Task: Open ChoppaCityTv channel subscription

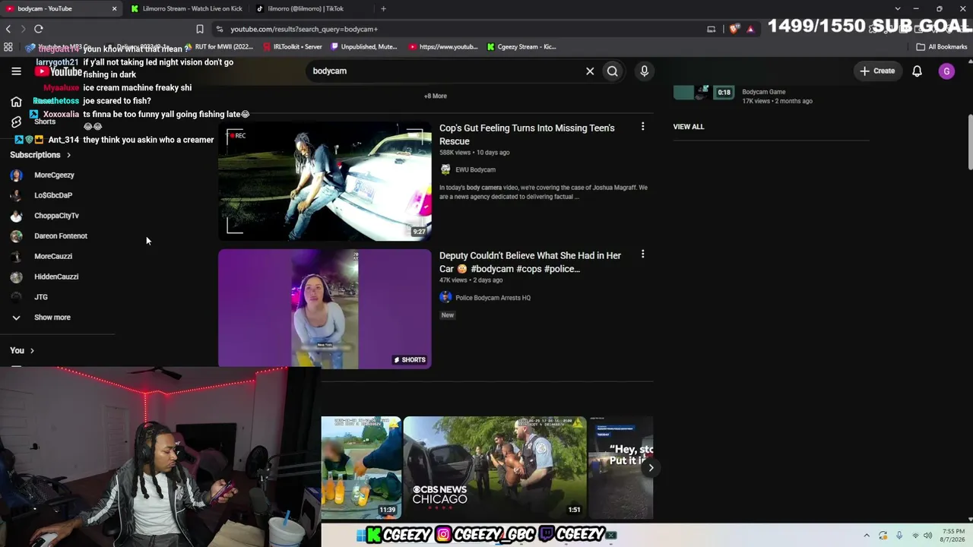Action: pos(56,216)
